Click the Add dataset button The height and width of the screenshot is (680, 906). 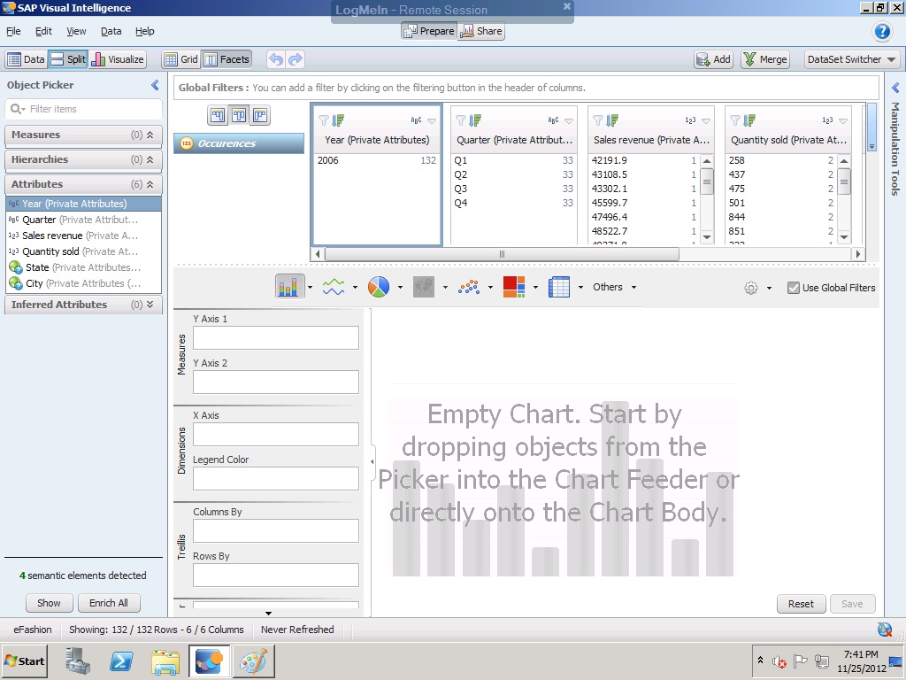(x=714, y=59)
